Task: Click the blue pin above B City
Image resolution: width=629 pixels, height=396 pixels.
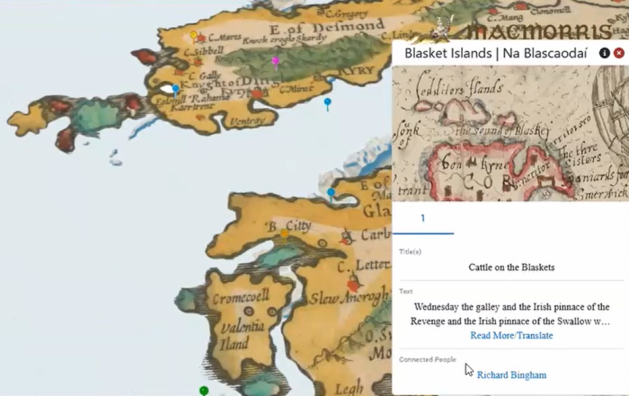Action: point(331,194)
